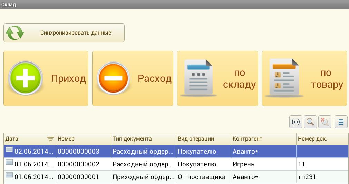Open the по товару report icon
The image size is (349, 184).
point(283,78)
